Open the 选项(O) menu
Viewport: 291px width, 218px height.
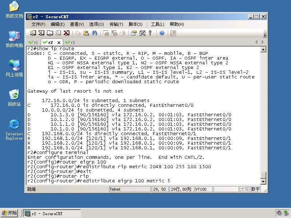point(96,24)
